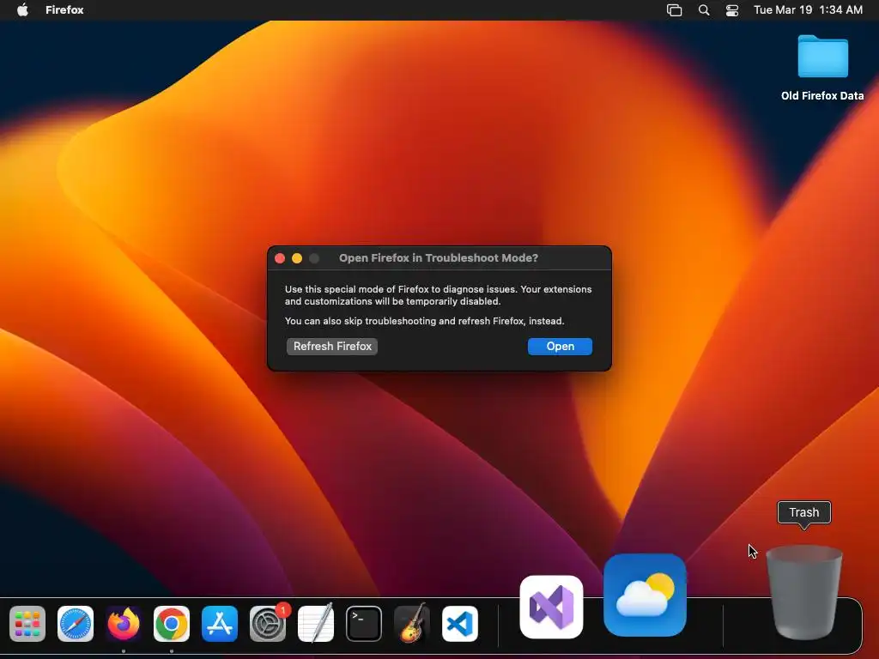Open the Trash in the Dock
The image size is (879, 659).
pos(803,592)
